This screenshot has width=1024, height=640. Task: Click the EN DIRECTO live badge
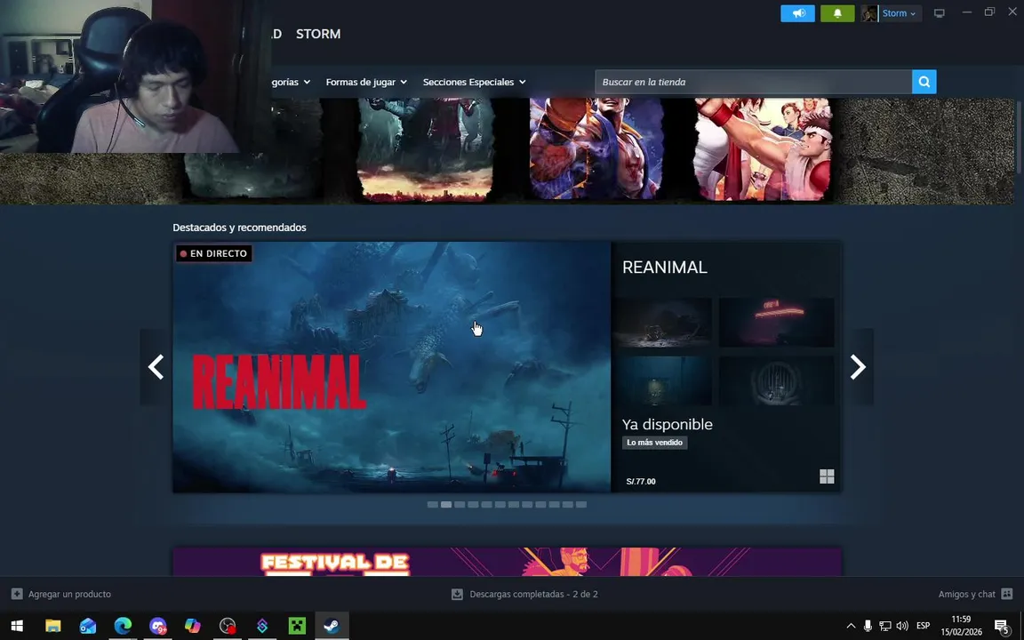click(x=213, y=253)
